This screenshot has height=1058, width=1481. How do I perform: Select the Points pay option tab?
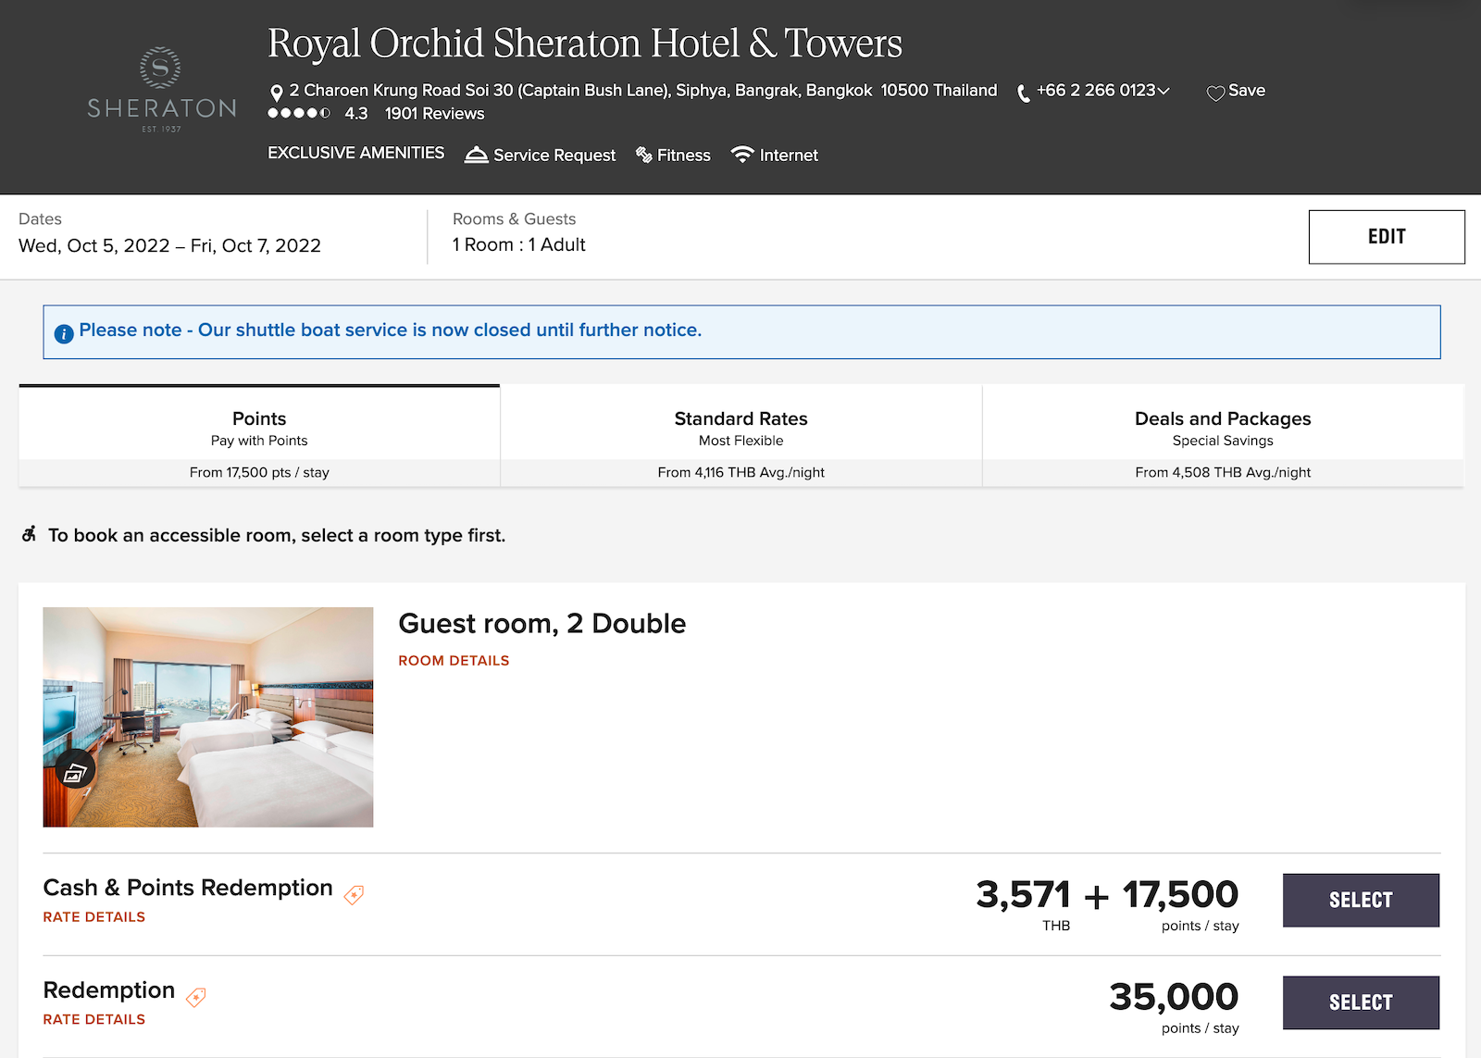(258, 429)
